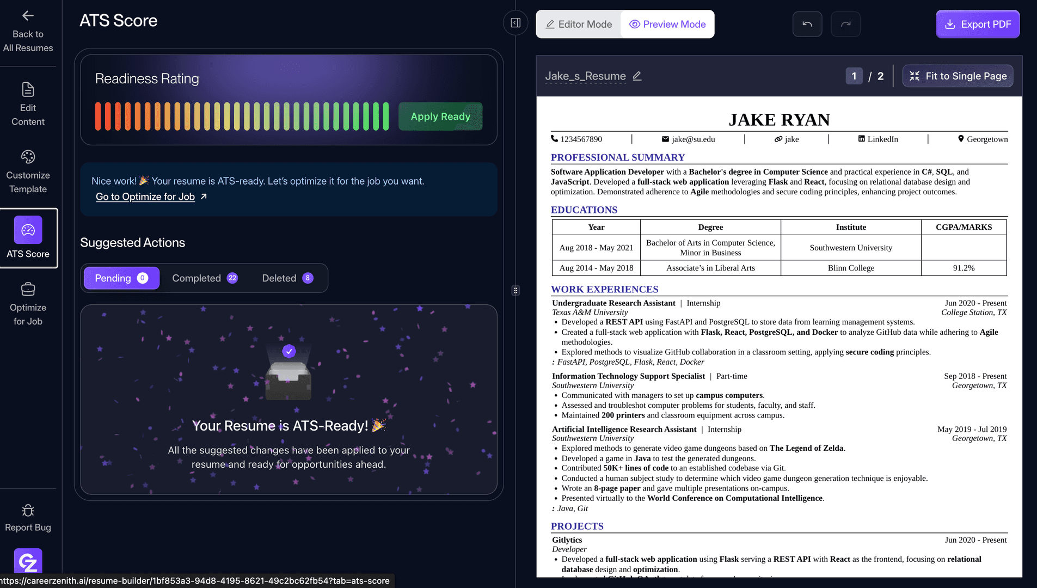Select the Completed actions tab

(205, 278)
